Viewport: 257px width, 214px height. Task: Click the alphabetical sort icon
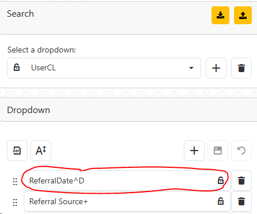(41, 151)
